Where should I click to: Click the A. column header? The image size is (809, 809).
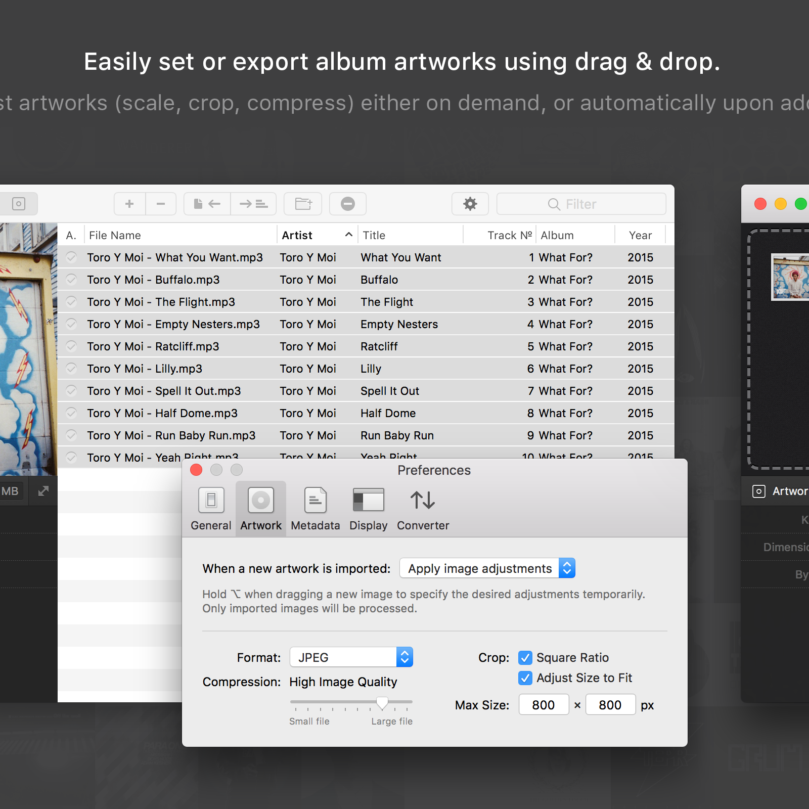coord(71,235)
